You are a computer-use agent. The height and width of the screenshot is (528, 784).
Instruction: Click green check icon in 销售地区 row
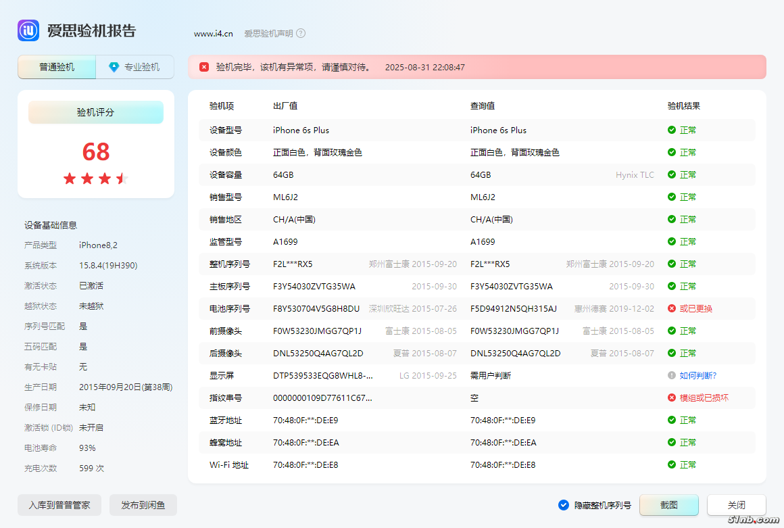point(672,219)
